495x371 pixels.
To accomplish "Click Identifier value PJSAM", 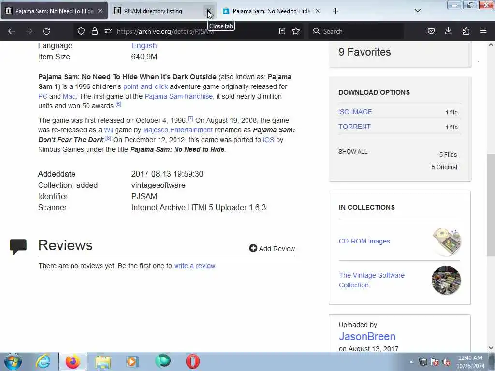I will coord(144,196).
